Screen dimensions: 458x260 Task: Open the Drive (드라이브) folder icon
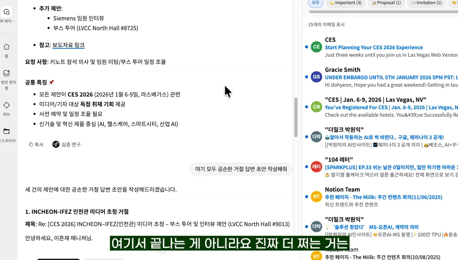[x=7, y=131]
